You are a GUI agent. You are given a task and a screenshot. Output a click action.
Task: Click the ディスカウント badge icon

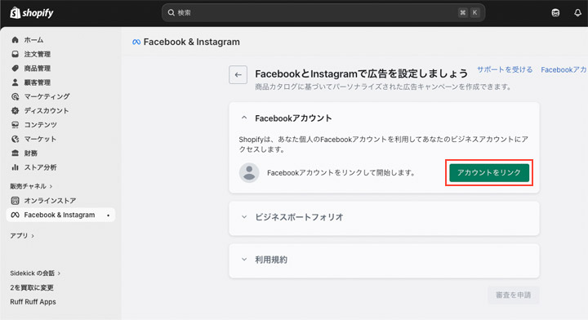15,110
